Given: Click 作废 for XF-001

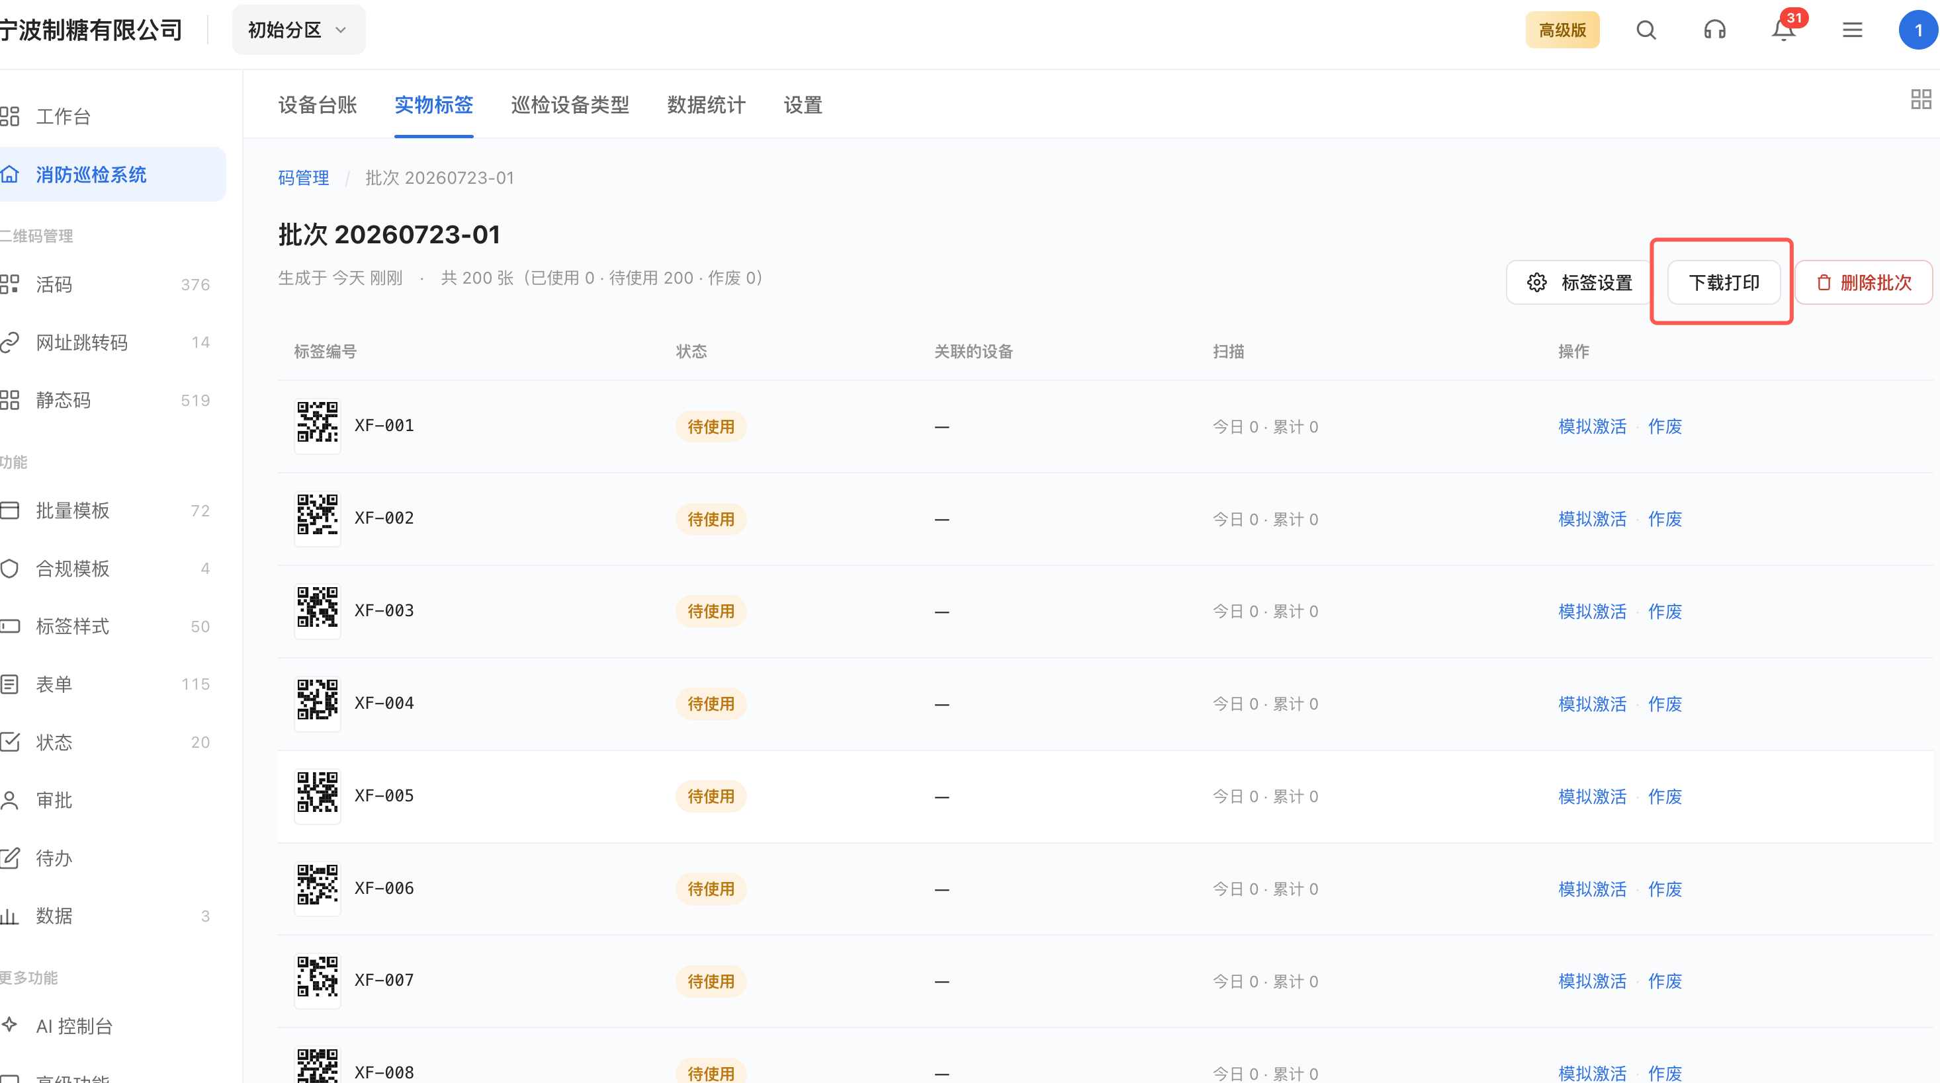Looking at the screenshot, I should [1665, 426].
